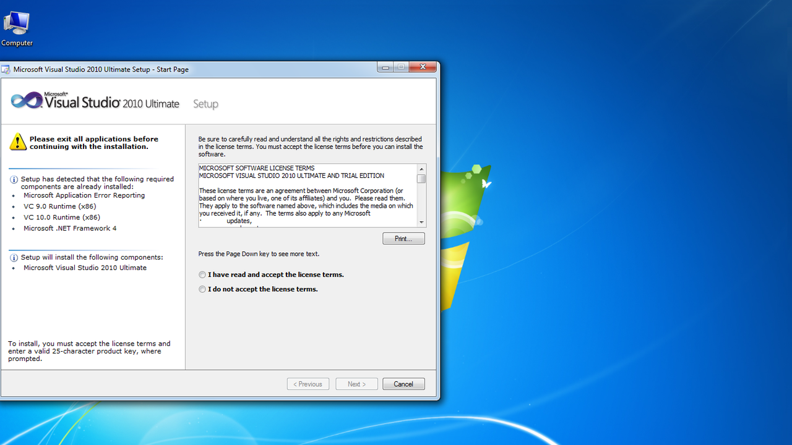Viewport: 792px width, 445px height.
Task: Open the Print dialog for license terms
Action: click(403, 239)
